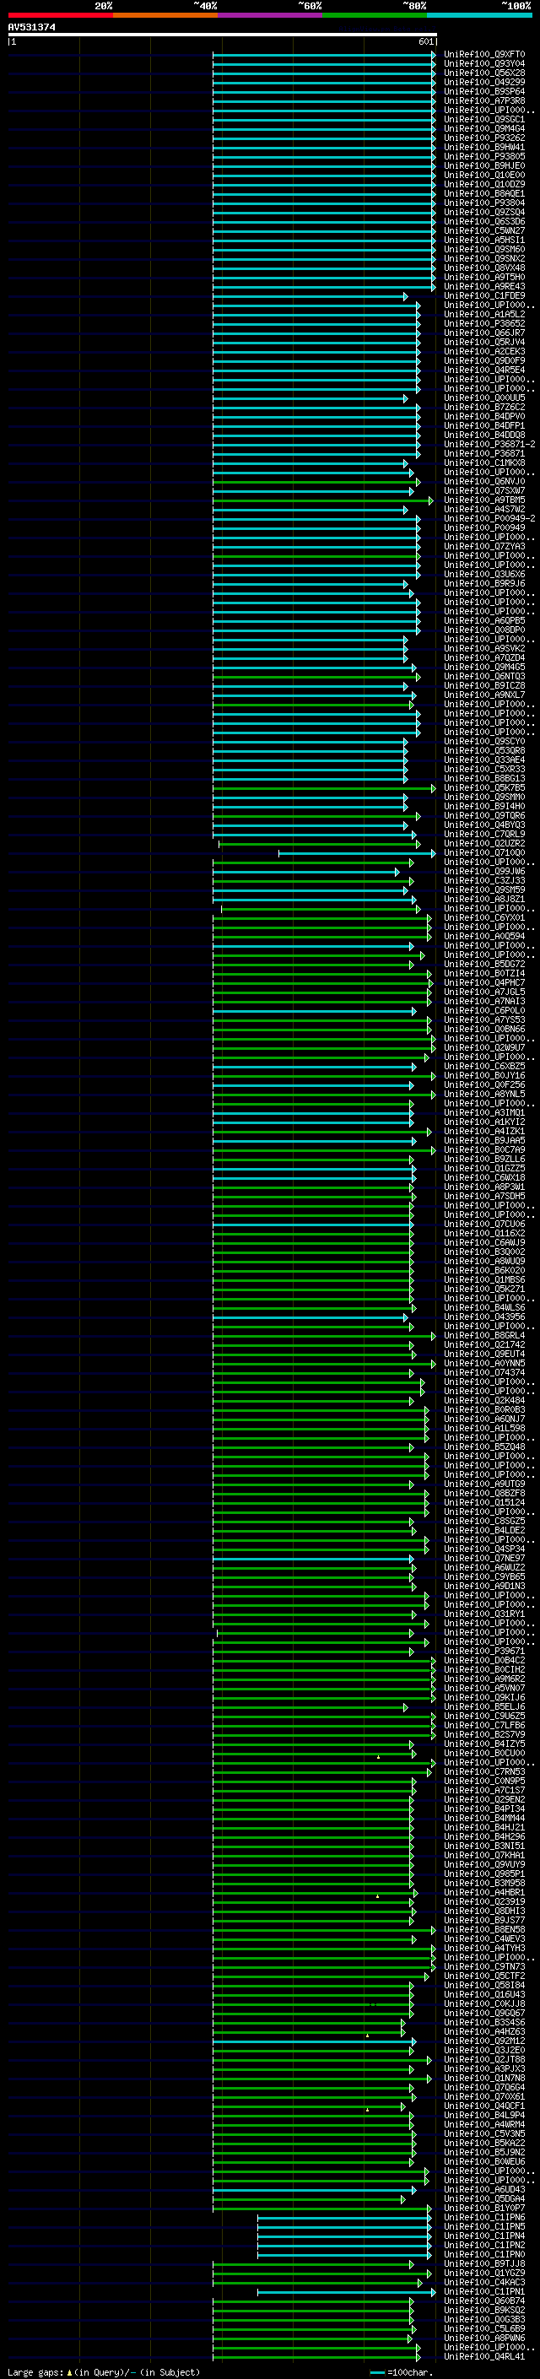The image size is (540, 2379).
Task: Select hit label UniRef100_A8PWN6
Action: pyautogui.click(x=483, y=2338)
